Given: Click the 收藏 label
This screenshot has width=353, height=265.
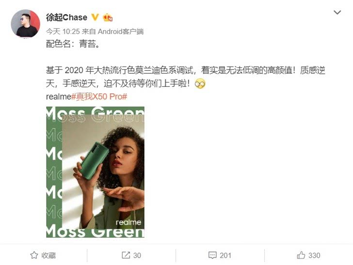Looking at the screenshot, I should pos(48,255).
